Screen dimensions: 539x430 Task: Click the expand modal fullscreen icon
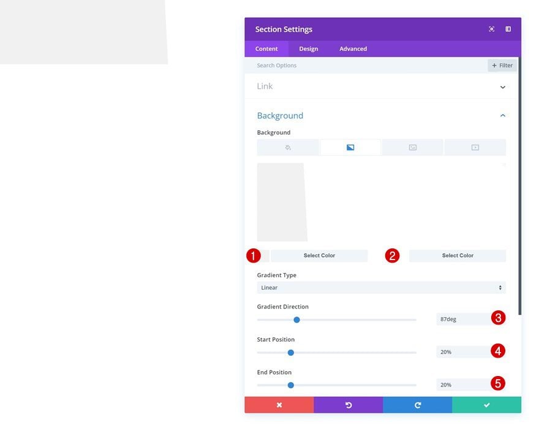click(x=491, y=29)
